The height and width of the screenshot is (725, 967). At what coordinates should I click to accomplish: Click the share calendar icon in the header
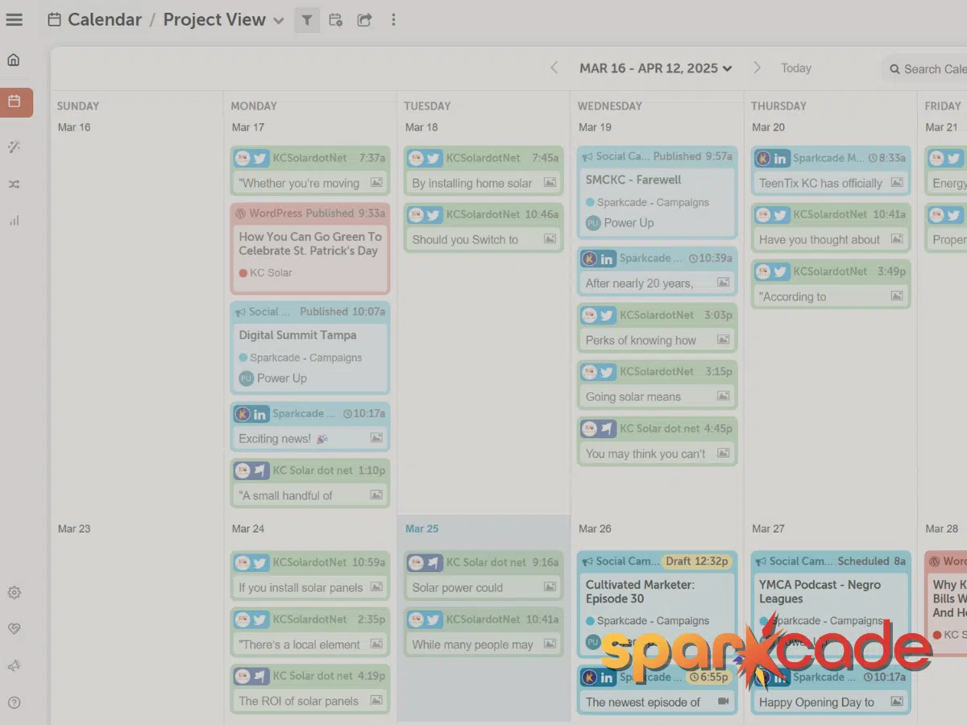(365, 20)
